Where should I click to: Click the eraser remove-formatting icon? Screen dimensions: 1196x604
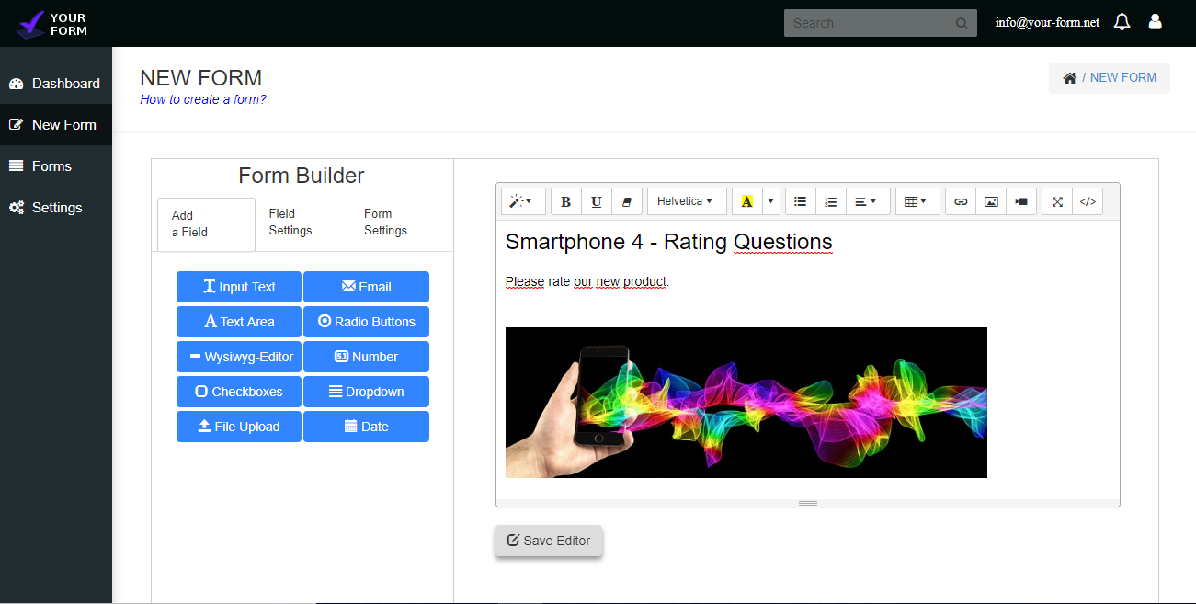(x=627, y=201)
